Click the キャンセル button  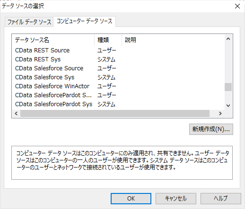click(x=176, y=199)
